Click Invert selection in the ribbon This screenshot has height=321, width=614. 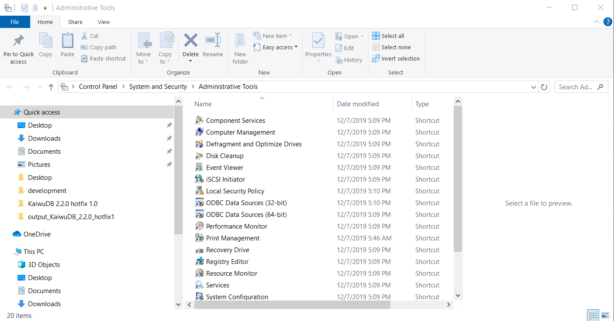pyautogui.click(x=396, y=58)
